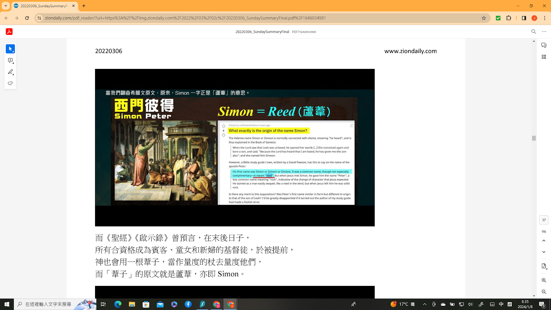The image size is (551, 310).
Task: Click the www.ziondaily.com header text
Action: (410, 51)
